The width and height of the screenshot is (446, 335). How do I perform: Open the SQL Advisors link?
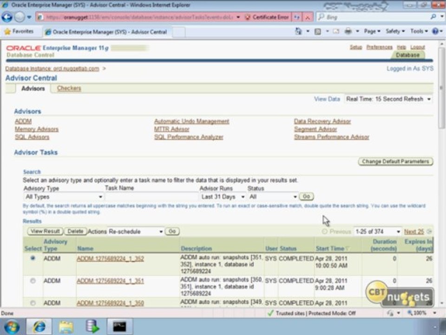(x=32, y=137)
